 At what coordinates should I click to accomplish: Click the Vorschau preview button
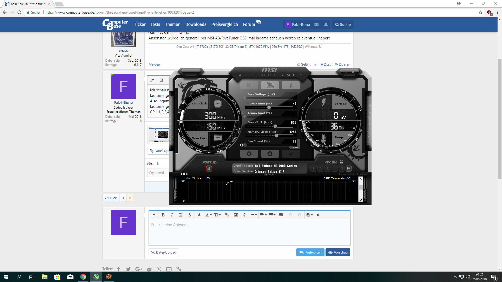click(x=338, y=252)
